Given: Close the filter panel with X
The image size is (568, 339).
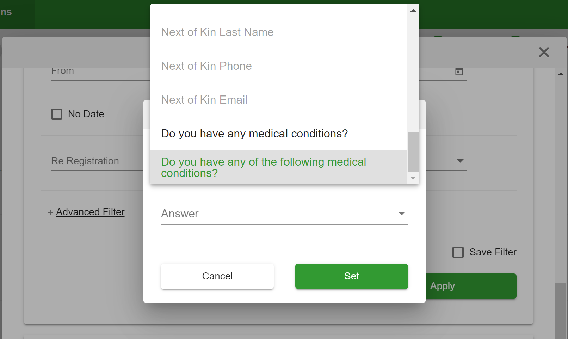Looking at the screenshot, I should tap(544, 52).
